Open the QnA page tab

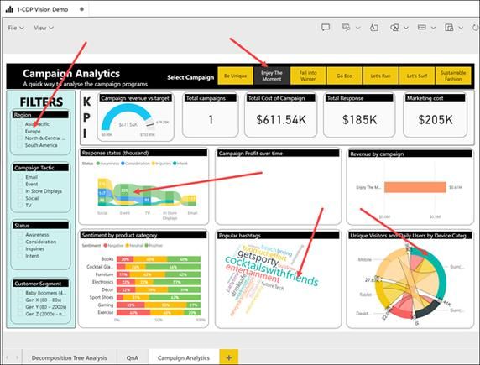(x=133, y=357)
